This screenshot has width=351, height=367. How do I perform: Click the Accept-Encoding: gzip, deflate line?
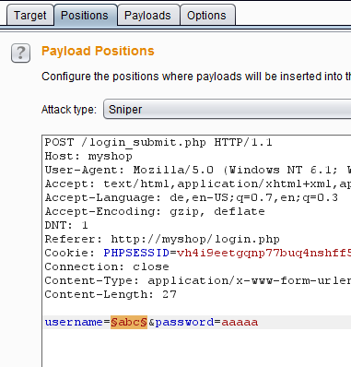pyautogui.click(x=155, y=211)
